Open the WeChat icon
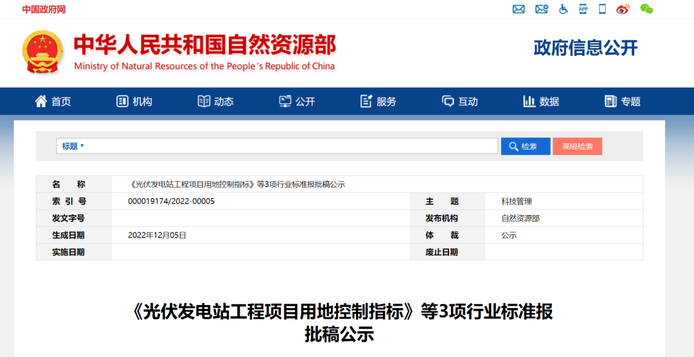 [x=646, y=9]
